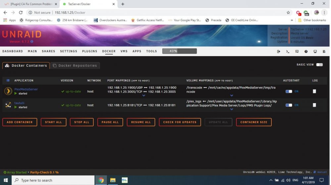Reload the Docker page
Screen dimensions: 331x185
(21, 13)
